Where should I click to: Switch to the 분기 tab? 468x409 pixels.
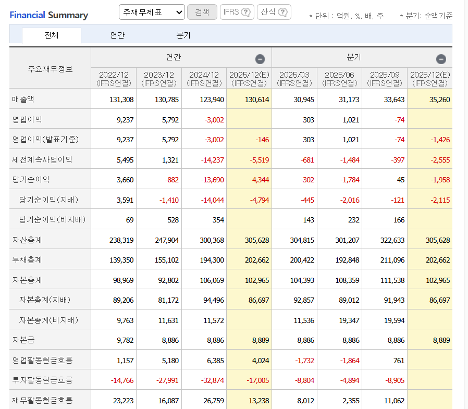pyautogui.click(x=183, y=35)
